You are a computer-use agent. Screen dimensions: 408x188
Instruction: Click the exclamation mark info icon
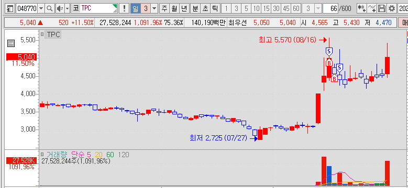124,8
